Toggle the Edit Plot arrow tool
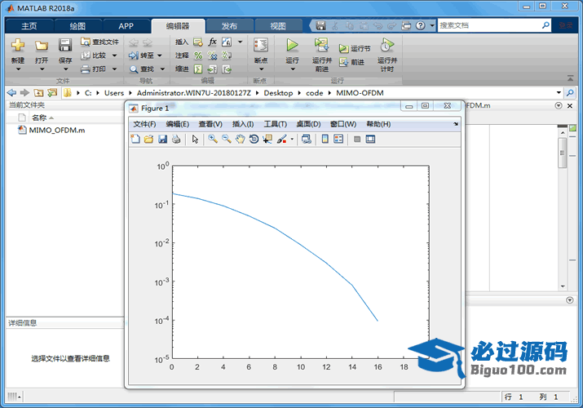This screenshot has height=408, width=583. pos(195,140)
